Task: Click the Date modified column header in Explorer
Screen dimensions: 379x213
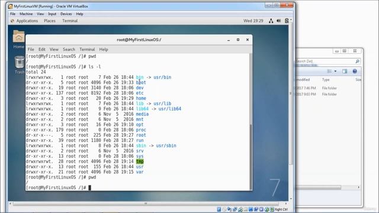Action: click(303, 80)
